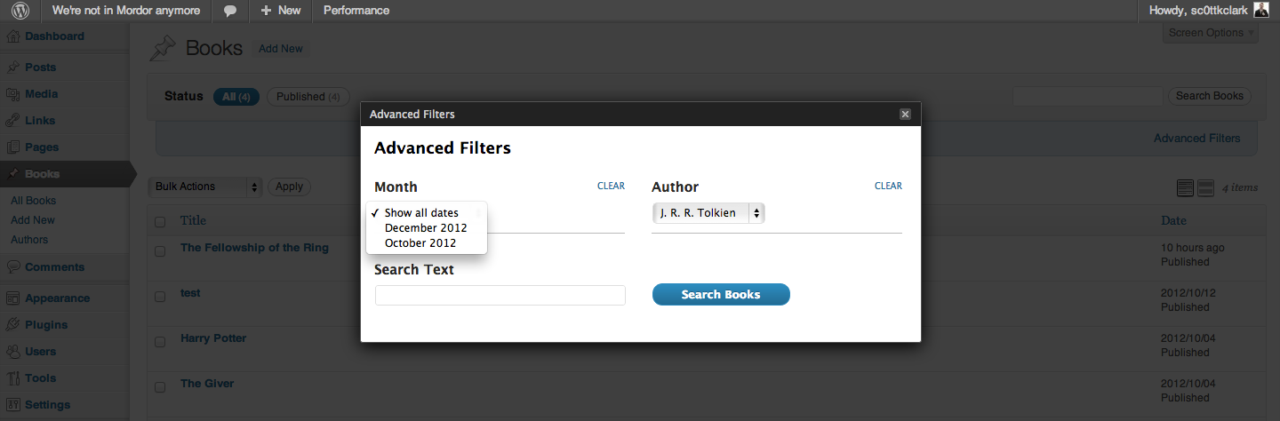Tick the select-all checkbox beside Title
Image resolution: width=1280 pixels, height=421 pixels.
pos(160,221)
